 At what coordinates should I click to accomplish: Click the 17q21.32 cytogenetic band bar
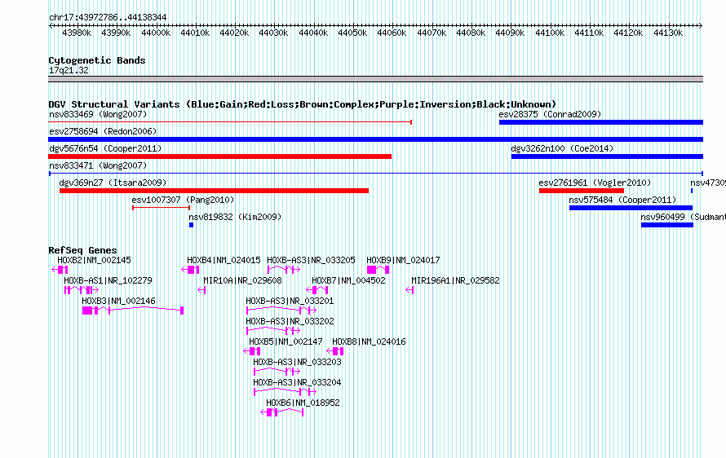point(375,79)
